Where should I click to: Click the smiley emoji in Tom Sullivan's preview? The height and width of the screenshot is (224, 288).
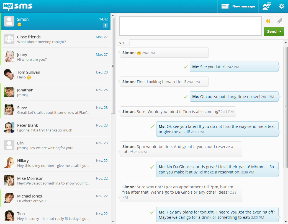(29, 78)
